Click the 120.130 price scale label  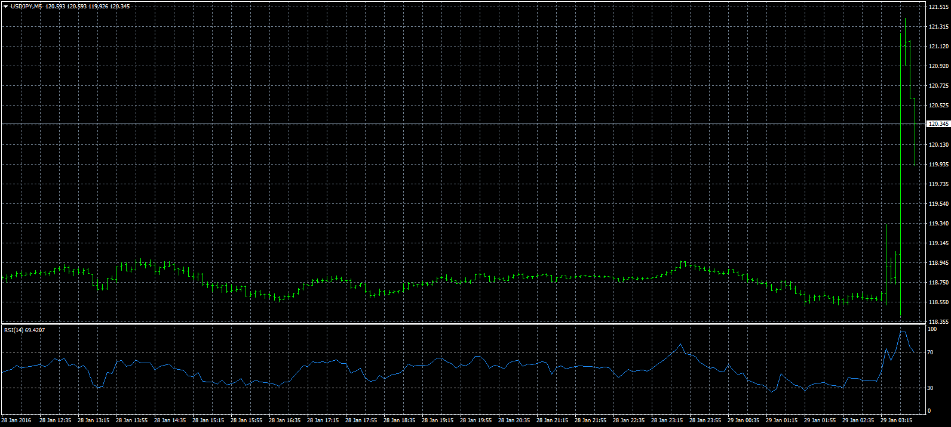[938, 145]
